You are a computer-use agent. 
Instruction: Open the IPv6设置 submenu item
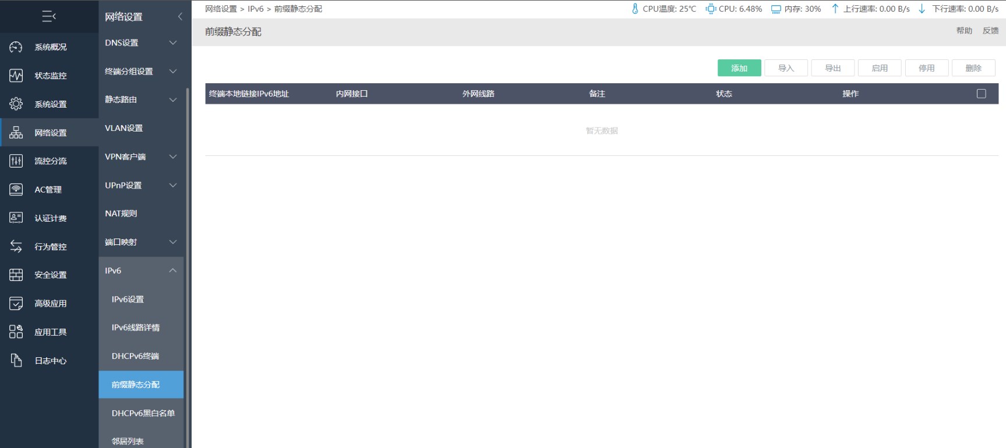(141, 300)
